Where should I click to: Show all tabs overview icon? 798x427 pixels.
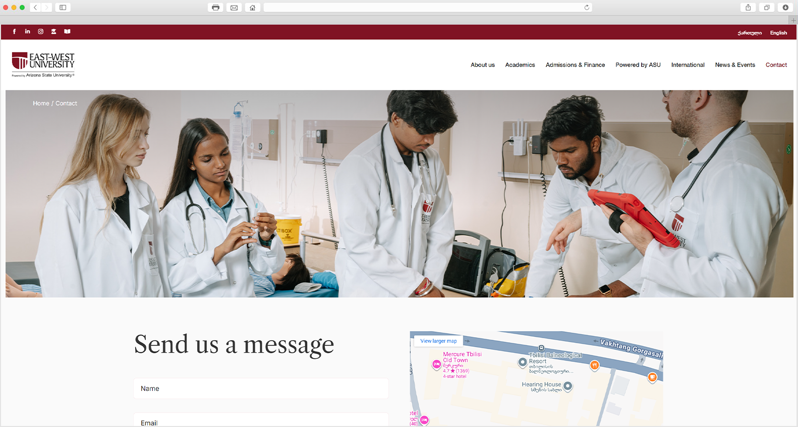(767, 8)
